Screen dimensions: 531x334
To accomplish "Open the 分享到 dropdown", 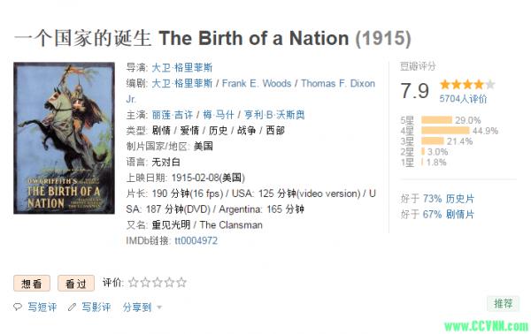I will tap(142, 307).
